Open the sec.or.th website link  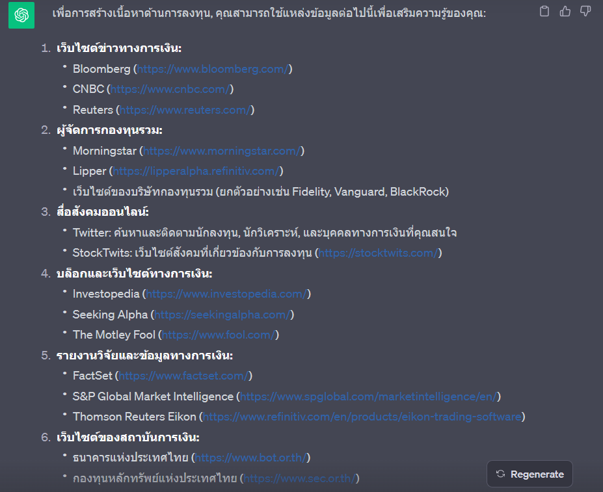300,478
